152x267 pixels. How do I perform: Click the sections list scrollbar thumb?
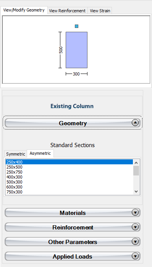pos(136,170)
